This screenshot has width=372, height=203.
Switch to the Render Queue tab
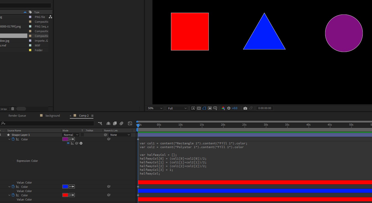tap(17, 115)
